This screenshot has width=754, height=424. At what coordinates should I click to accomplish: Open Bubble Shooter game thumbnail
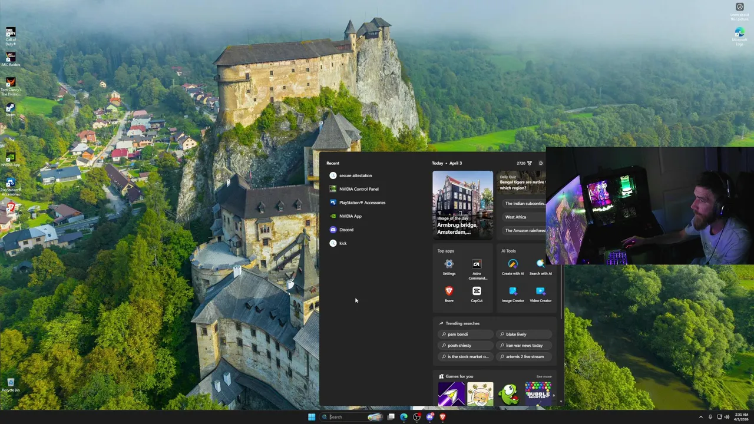538,393
